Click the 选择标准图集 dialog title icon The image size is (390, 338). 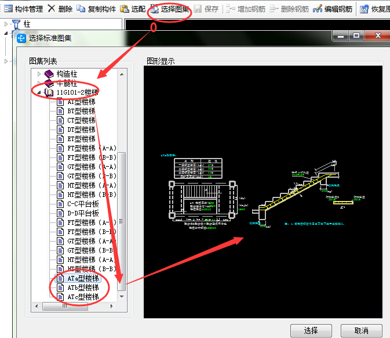(x=21, y=38)
